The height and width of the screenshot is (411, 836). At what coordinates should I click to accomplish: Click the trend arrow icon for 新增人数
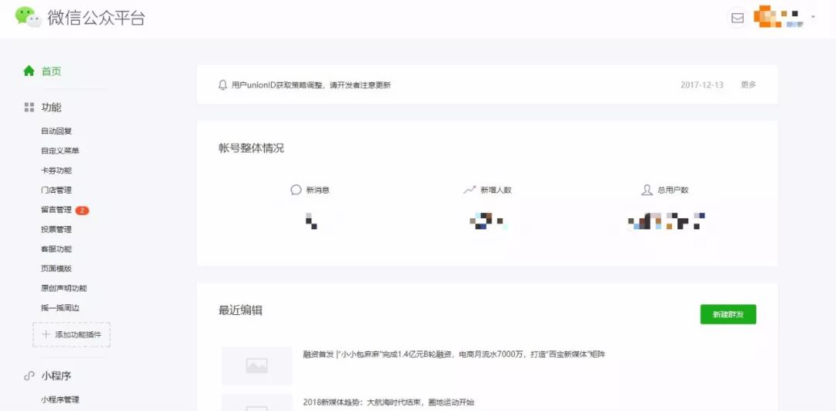469,190
